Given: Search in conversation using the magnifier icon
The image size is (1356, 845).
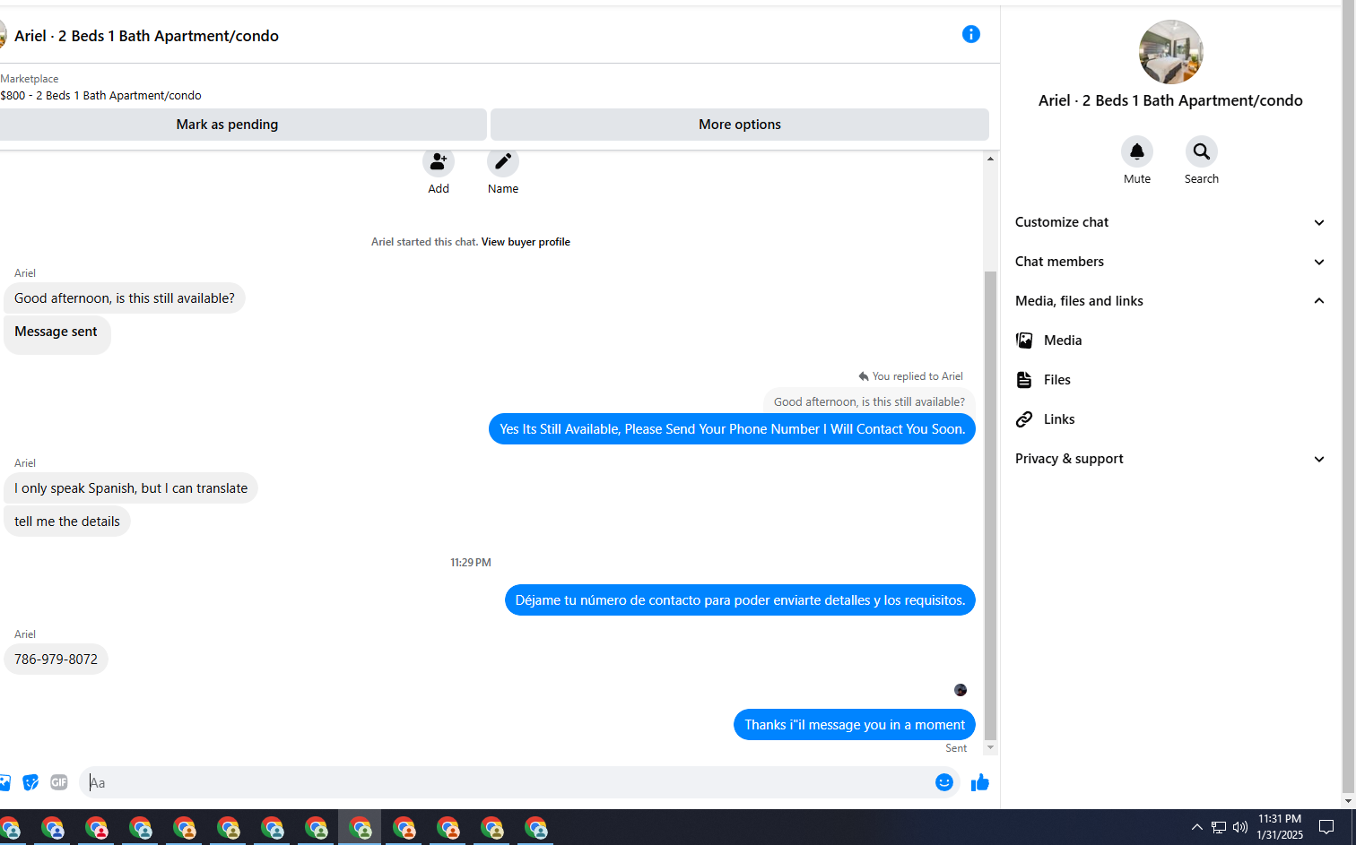Looking at the screenshot, I should 1202,151.
